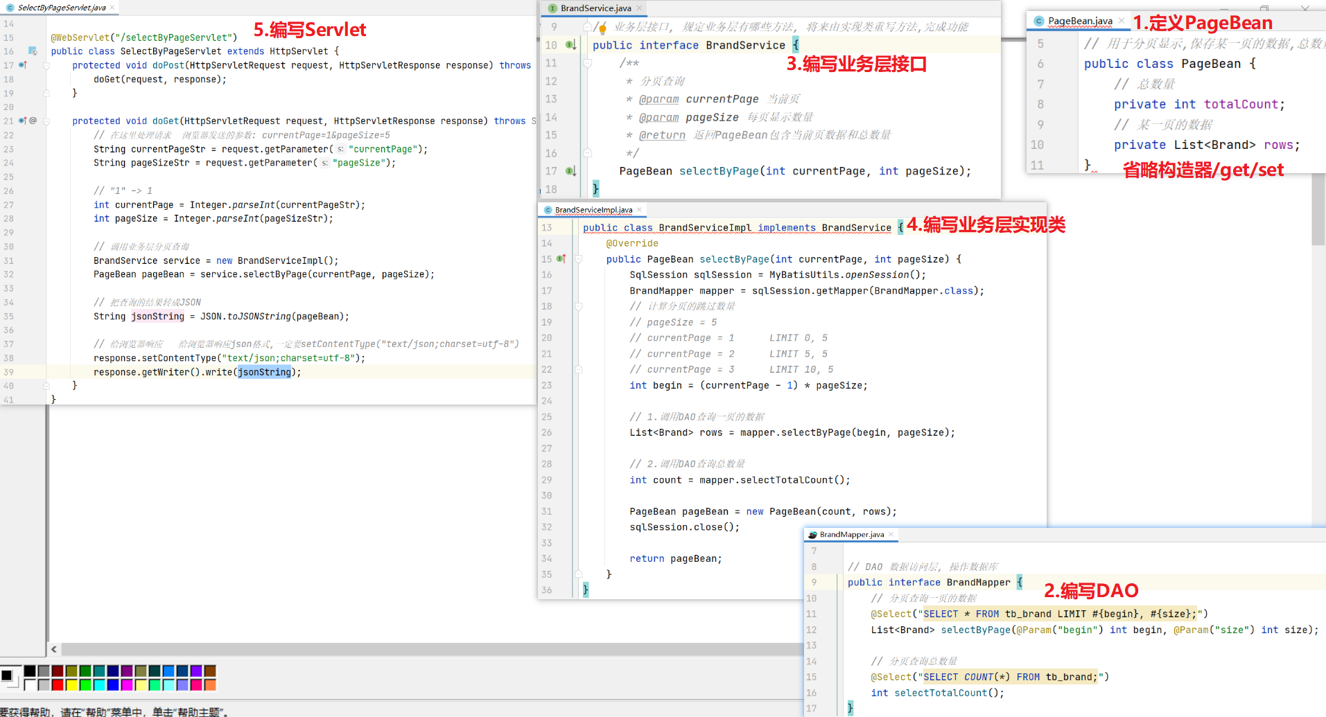Click override gutter icon on doPost line 17
This screenshot has height=717, width=1326.
click(x=23, y=65)
